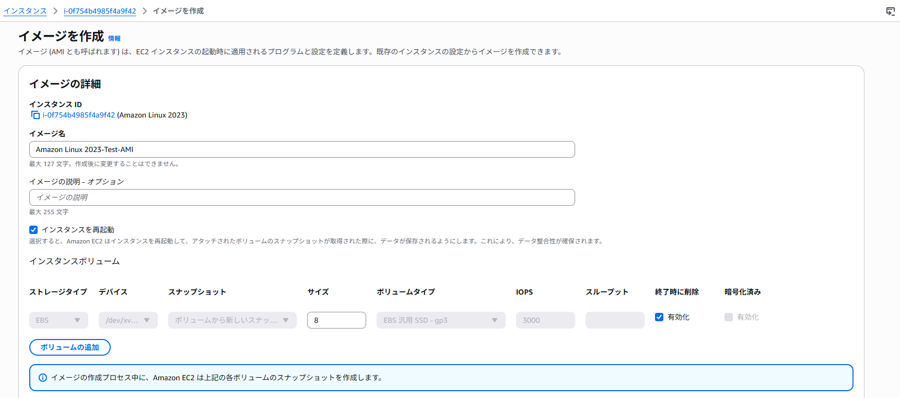
Task: Uncheck 終了時に削除 有効化 checkbox
Action: [x=659, y=317]
